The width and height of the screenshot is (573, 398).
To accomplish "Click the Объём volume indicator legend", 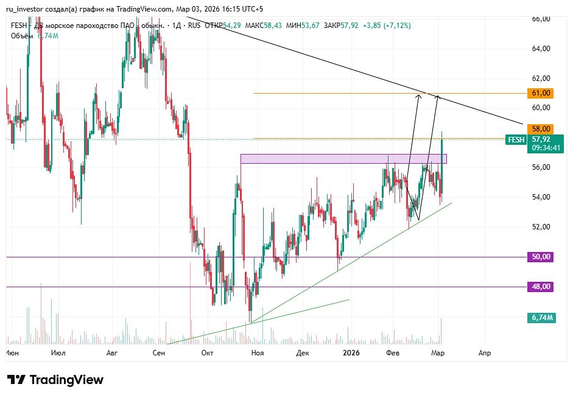I will 34,36.
